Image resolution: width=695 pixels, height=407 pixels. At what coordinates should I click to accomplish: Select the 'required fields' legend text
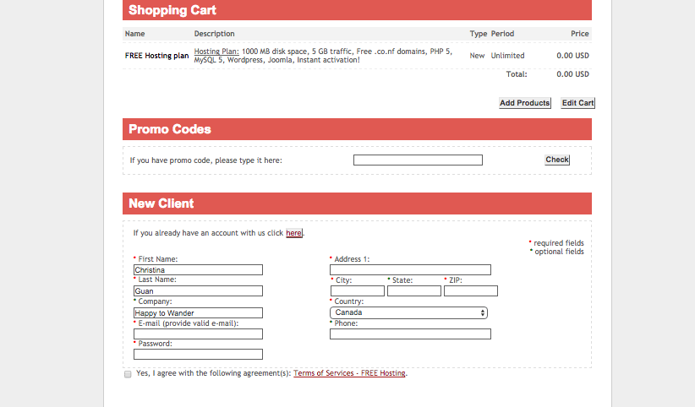click(559, 243)
